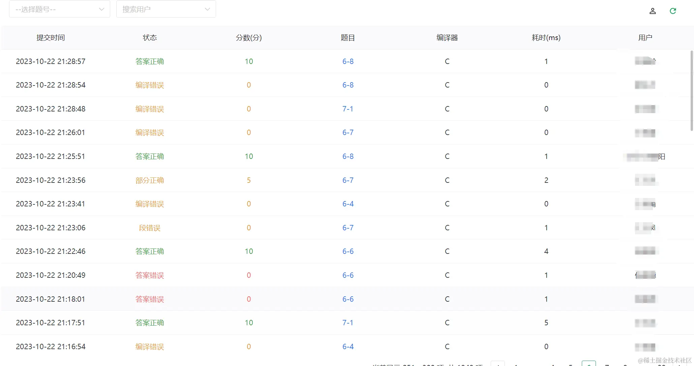Click the 编译器 column header
The image size is (694, 366).
click(447, 38)
